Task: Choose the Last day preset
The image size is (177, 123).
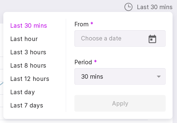Action: coord(23,92)
